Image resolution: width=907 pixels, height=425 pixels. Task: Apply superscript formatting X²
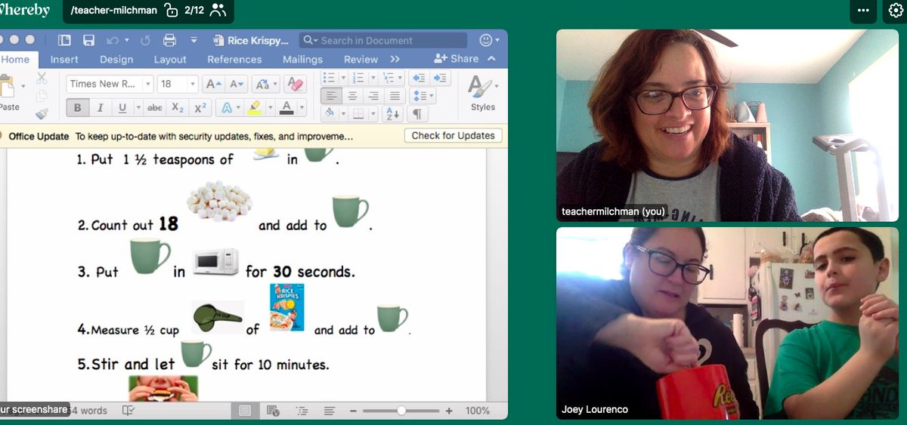(200, 108)
